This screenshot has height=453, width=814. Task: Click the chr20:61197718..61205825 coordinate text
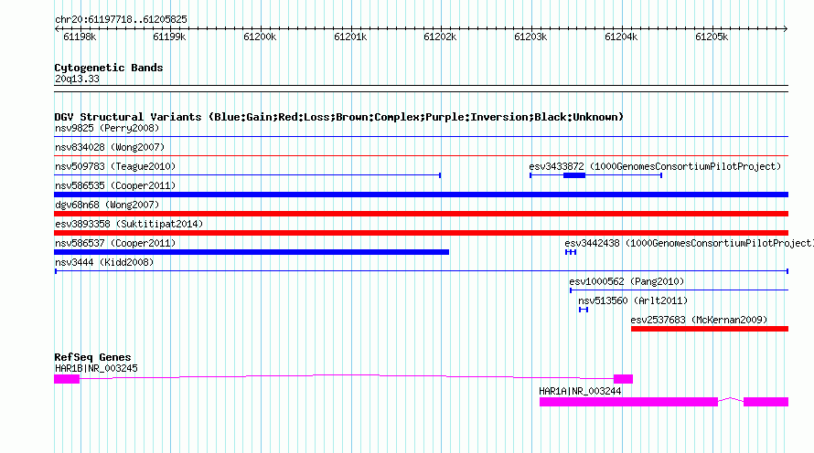(x=121, y=19)
